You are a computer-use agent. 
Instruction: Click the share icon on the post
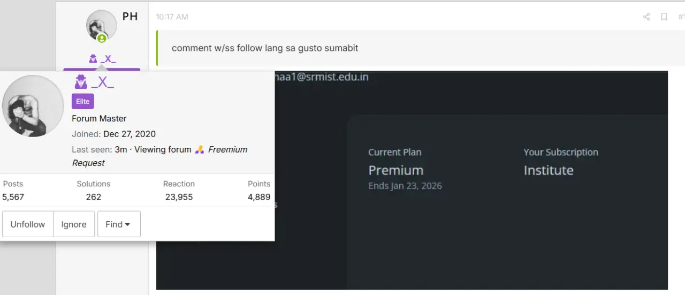coord(646,17)
